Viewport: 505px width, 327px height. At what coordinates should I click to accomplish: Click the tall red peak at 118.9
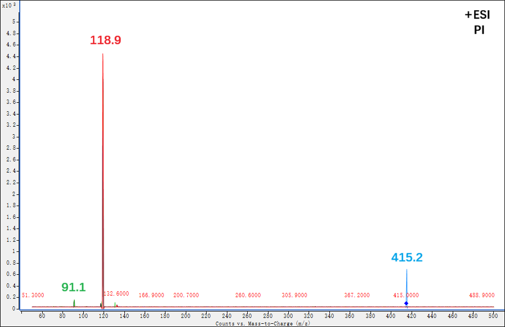[x=102, y=160]
